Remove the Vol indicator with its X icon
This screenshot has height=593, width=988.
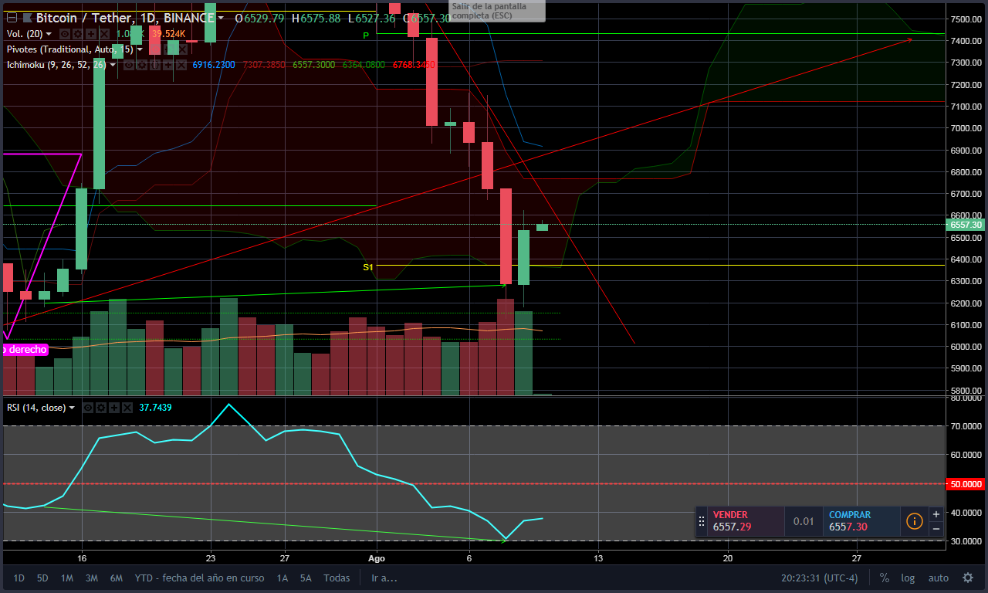pos(104,34)
